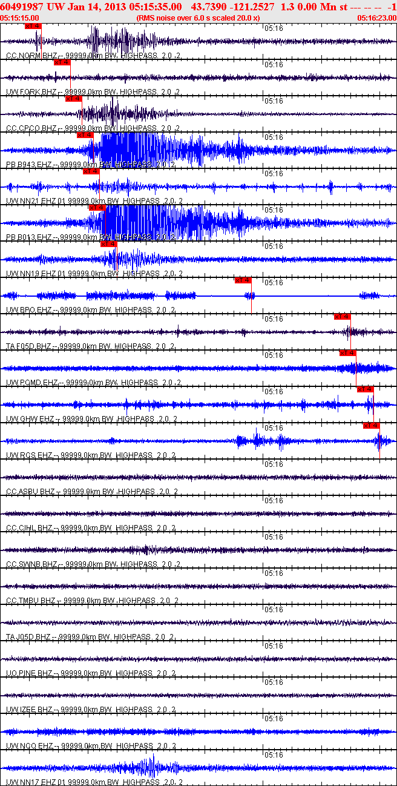
Task: Click the UO.PINE.BHZ station label
Action: [91, 673]
